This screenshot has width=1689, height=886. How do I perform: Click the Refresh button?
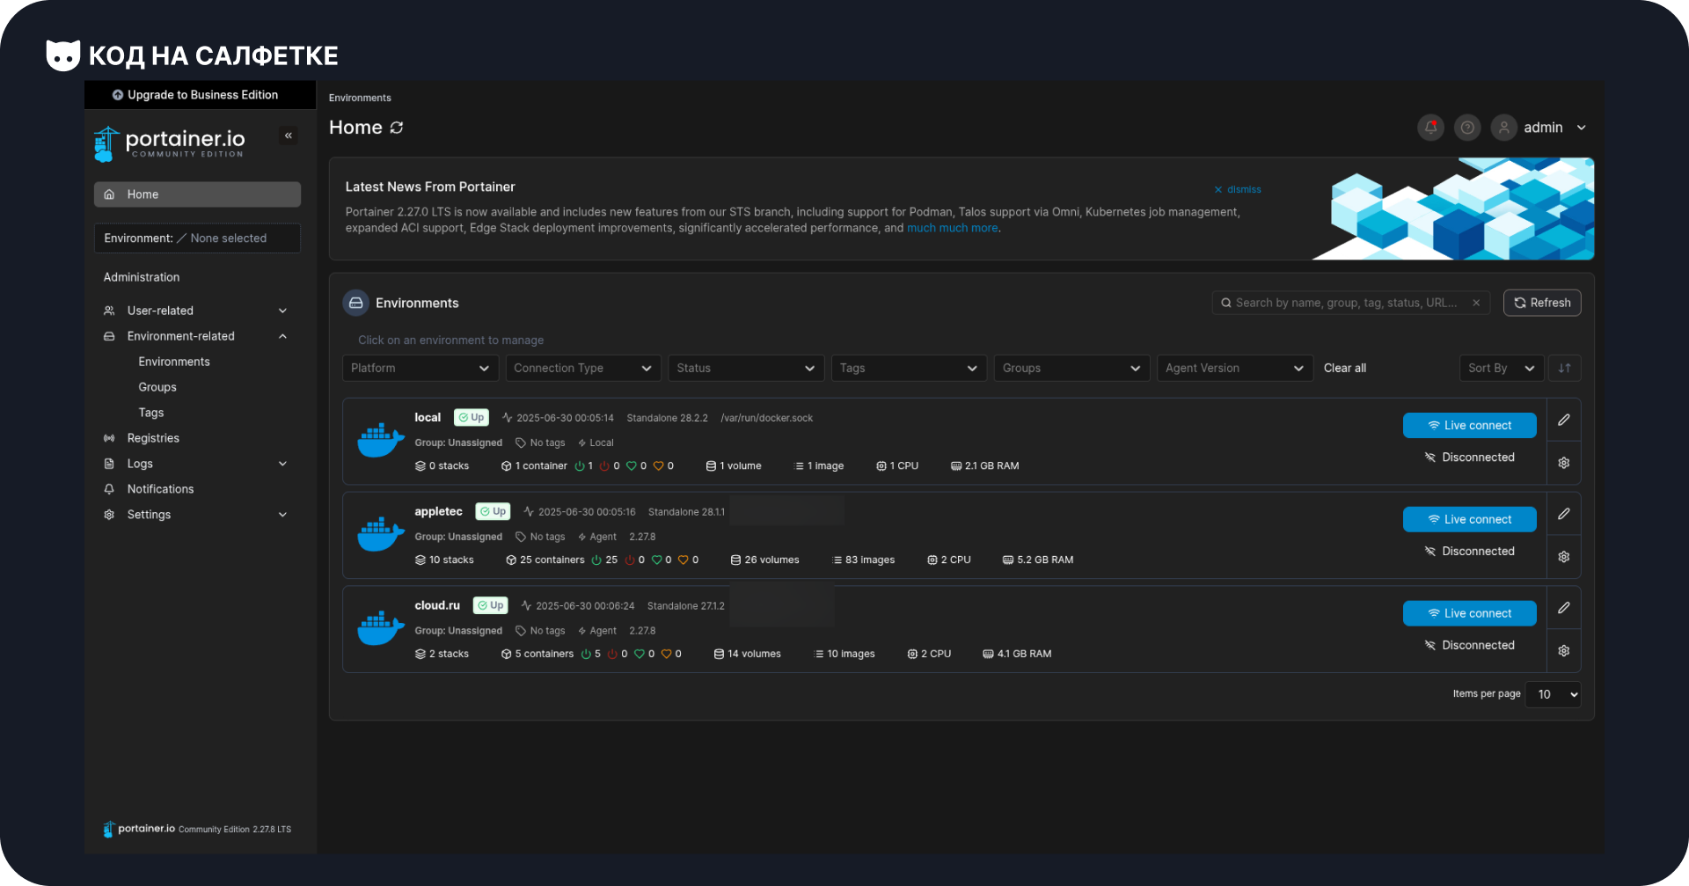pos(1542,303)
